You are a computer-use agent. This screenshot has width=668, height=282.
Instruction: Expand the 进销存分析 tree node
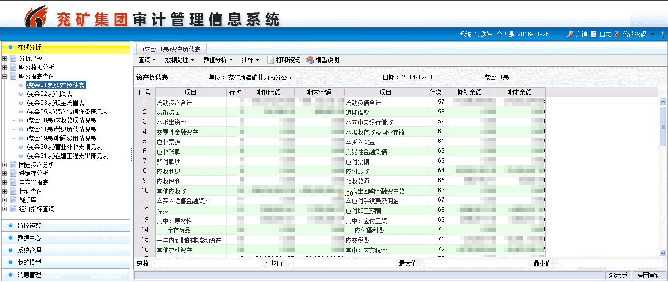(x=5, y=173)
